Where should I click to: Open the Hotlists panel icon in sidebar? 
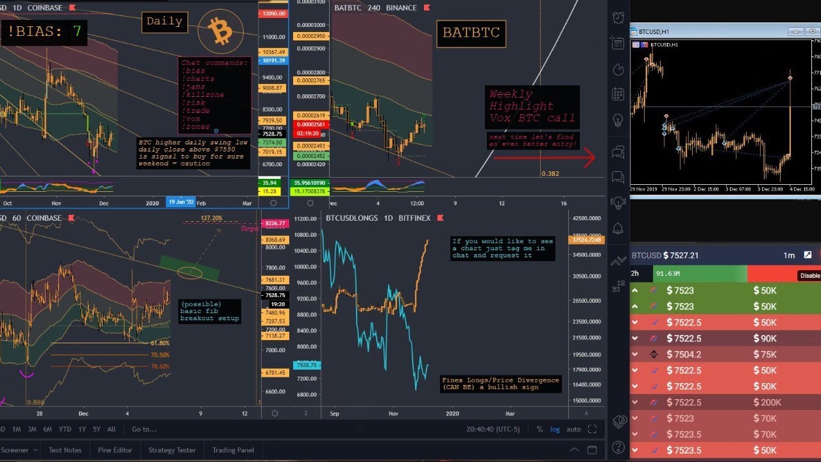point(618,43)
